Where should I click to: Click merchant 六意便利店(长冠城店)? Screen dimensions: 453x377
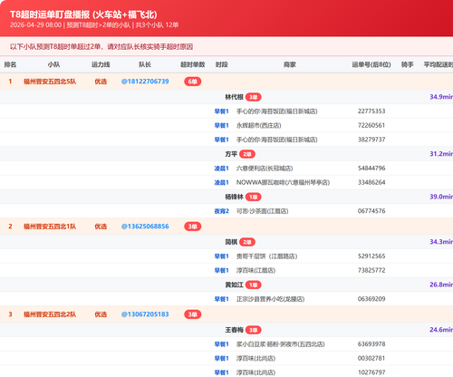(x=265, y=169)
